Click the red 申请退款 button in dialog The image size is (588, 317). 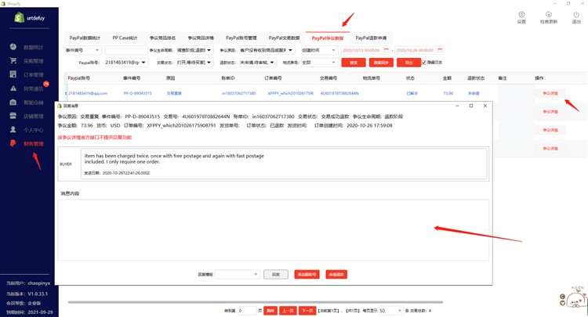tap(336, 274)
